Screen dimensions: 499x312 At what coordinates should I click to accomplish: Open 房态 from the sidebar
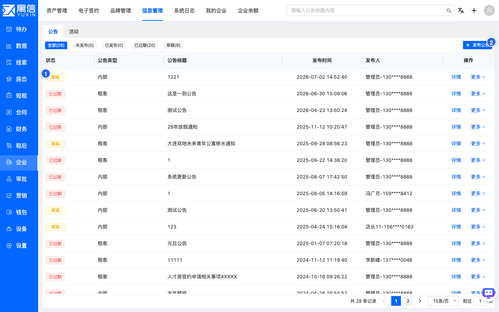click(x=19, y=79)
